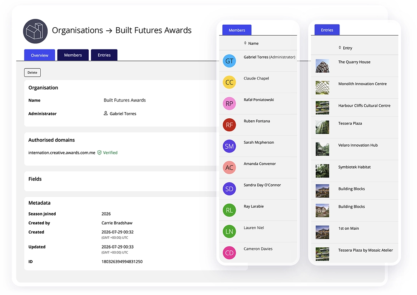
Task: Click the Organisations breadcrumb link
Action: [x=78, y=30]
